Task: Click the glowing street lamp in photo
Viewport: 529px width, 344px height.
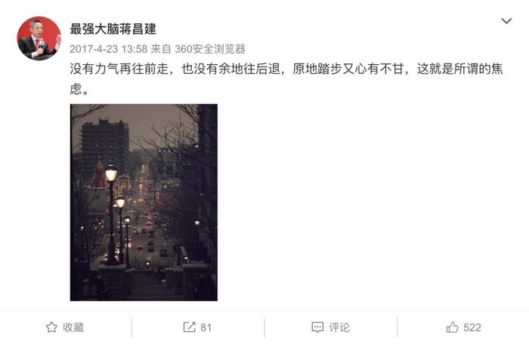Action: click(110, 174)
